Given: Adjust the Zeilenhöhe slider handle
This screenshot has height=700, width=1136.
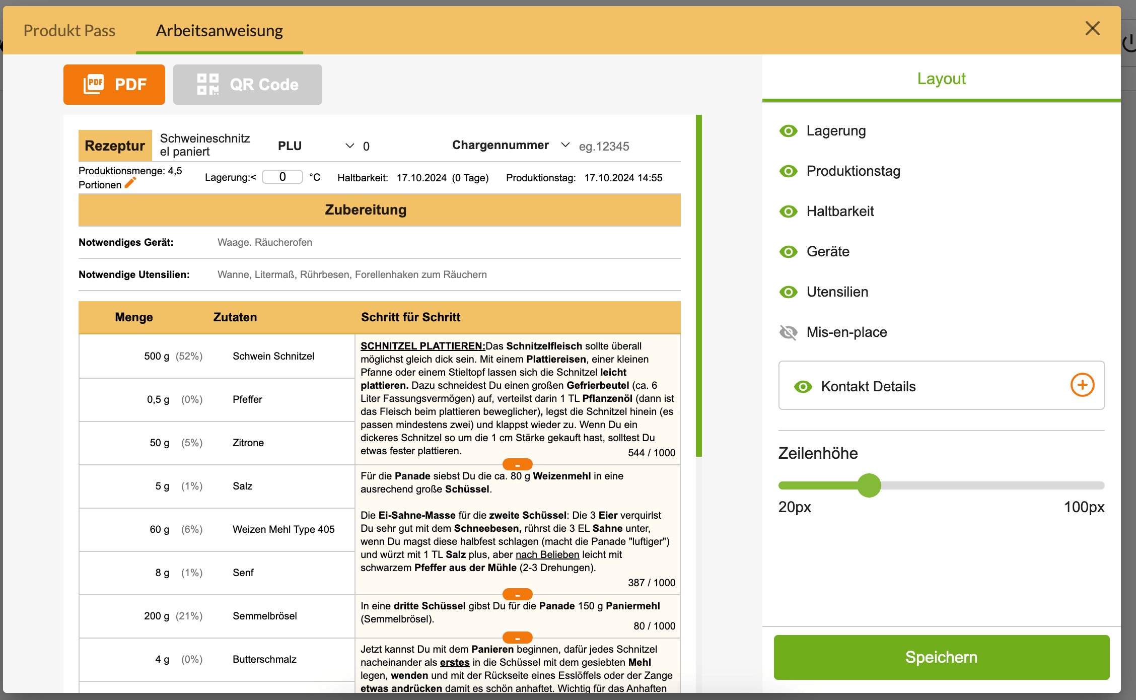Looking at the screenshot, I should [869, 485].
